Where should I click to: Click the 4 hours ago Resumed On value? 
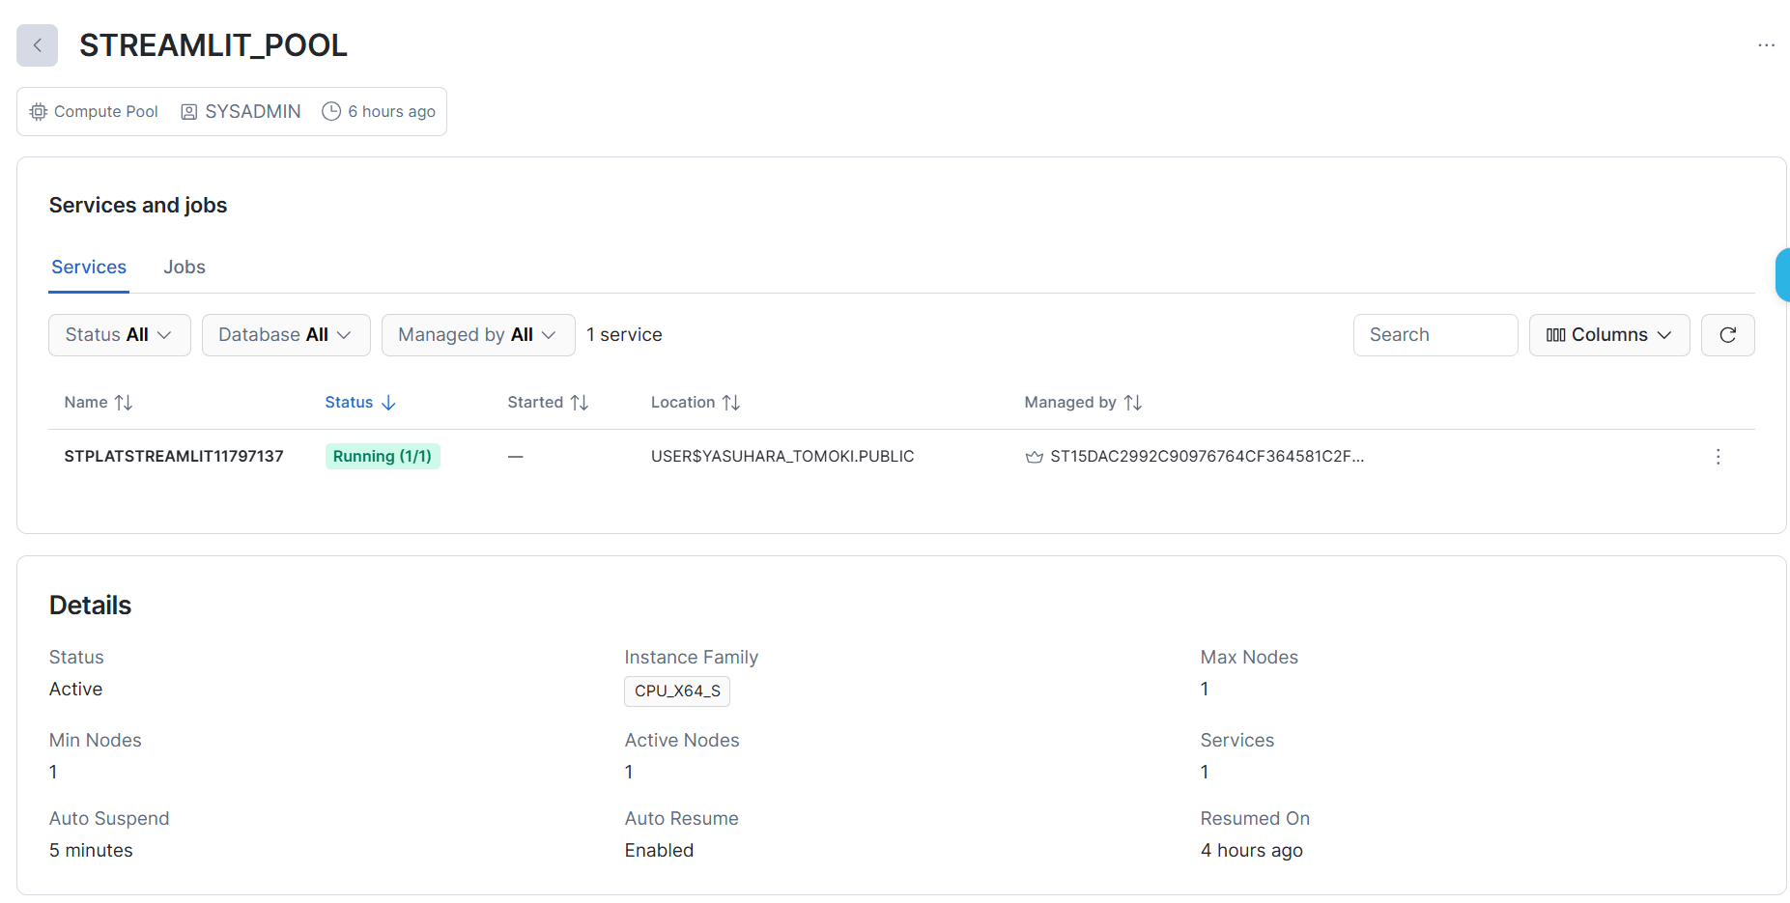1252,851
